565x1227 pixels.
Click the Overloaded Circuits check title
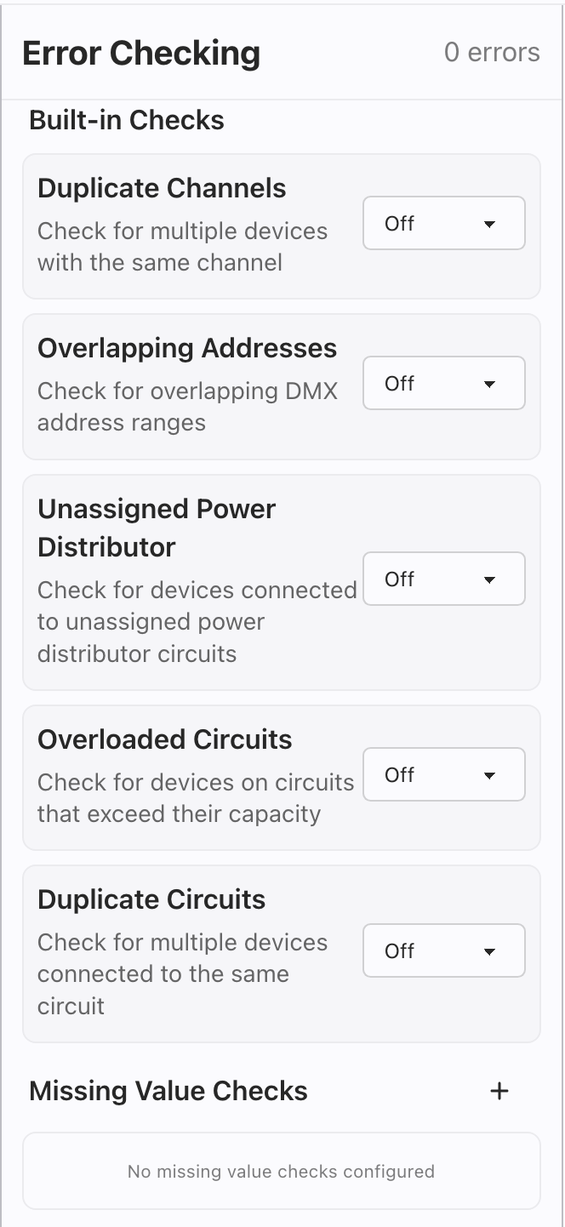point(165,739)
